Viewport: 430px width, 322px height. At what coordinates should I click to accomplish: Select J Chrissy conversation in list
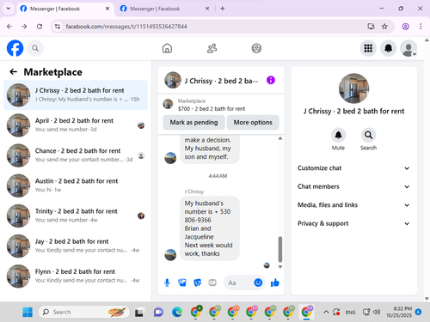[76, 95]
